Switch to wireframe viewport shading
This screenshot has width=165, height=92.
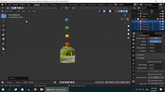[x=119, y=11]
